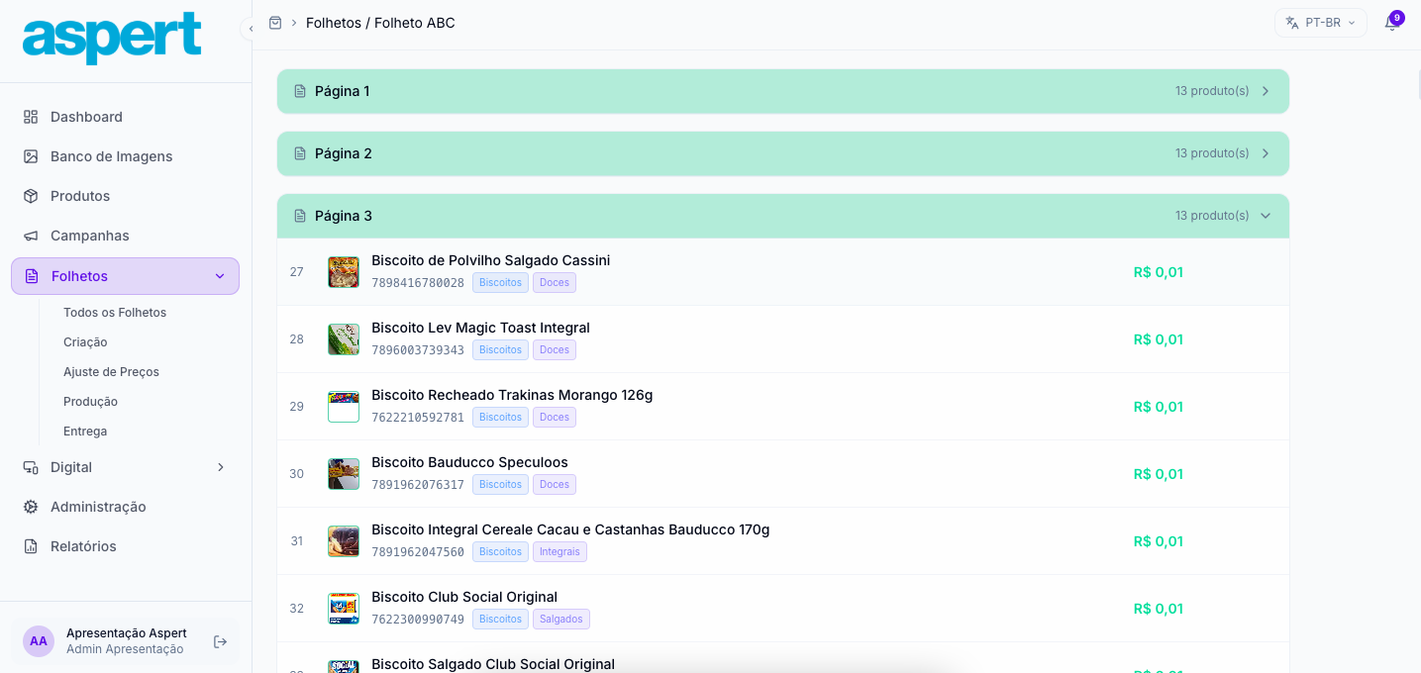The image size is (1421, 673).
Task: Click the document icon on Página 1
Action: click(300, 91)
